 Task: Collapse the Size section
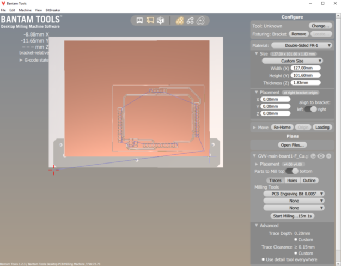click(256, 53)
